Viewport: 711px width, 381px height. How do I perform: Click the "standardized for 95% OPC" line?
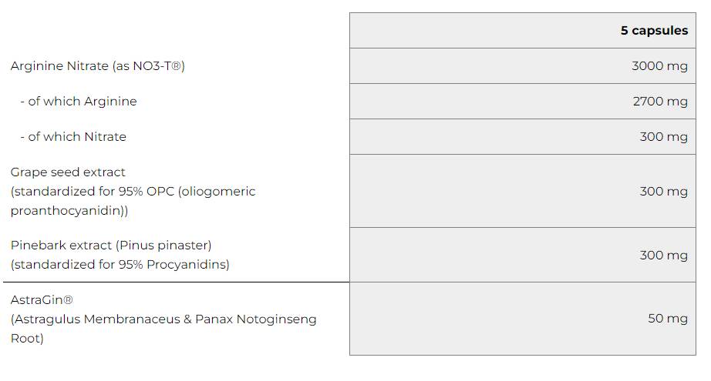click(133, 192)
